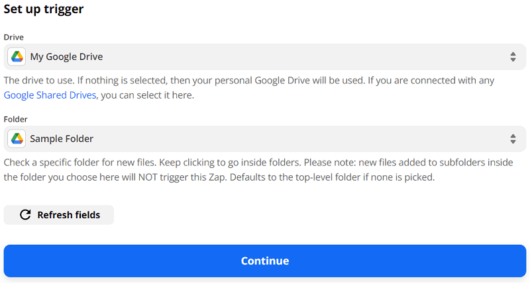Click the Set up trigger heading
The image size is (530, 283).
click(x=44, y=9)
